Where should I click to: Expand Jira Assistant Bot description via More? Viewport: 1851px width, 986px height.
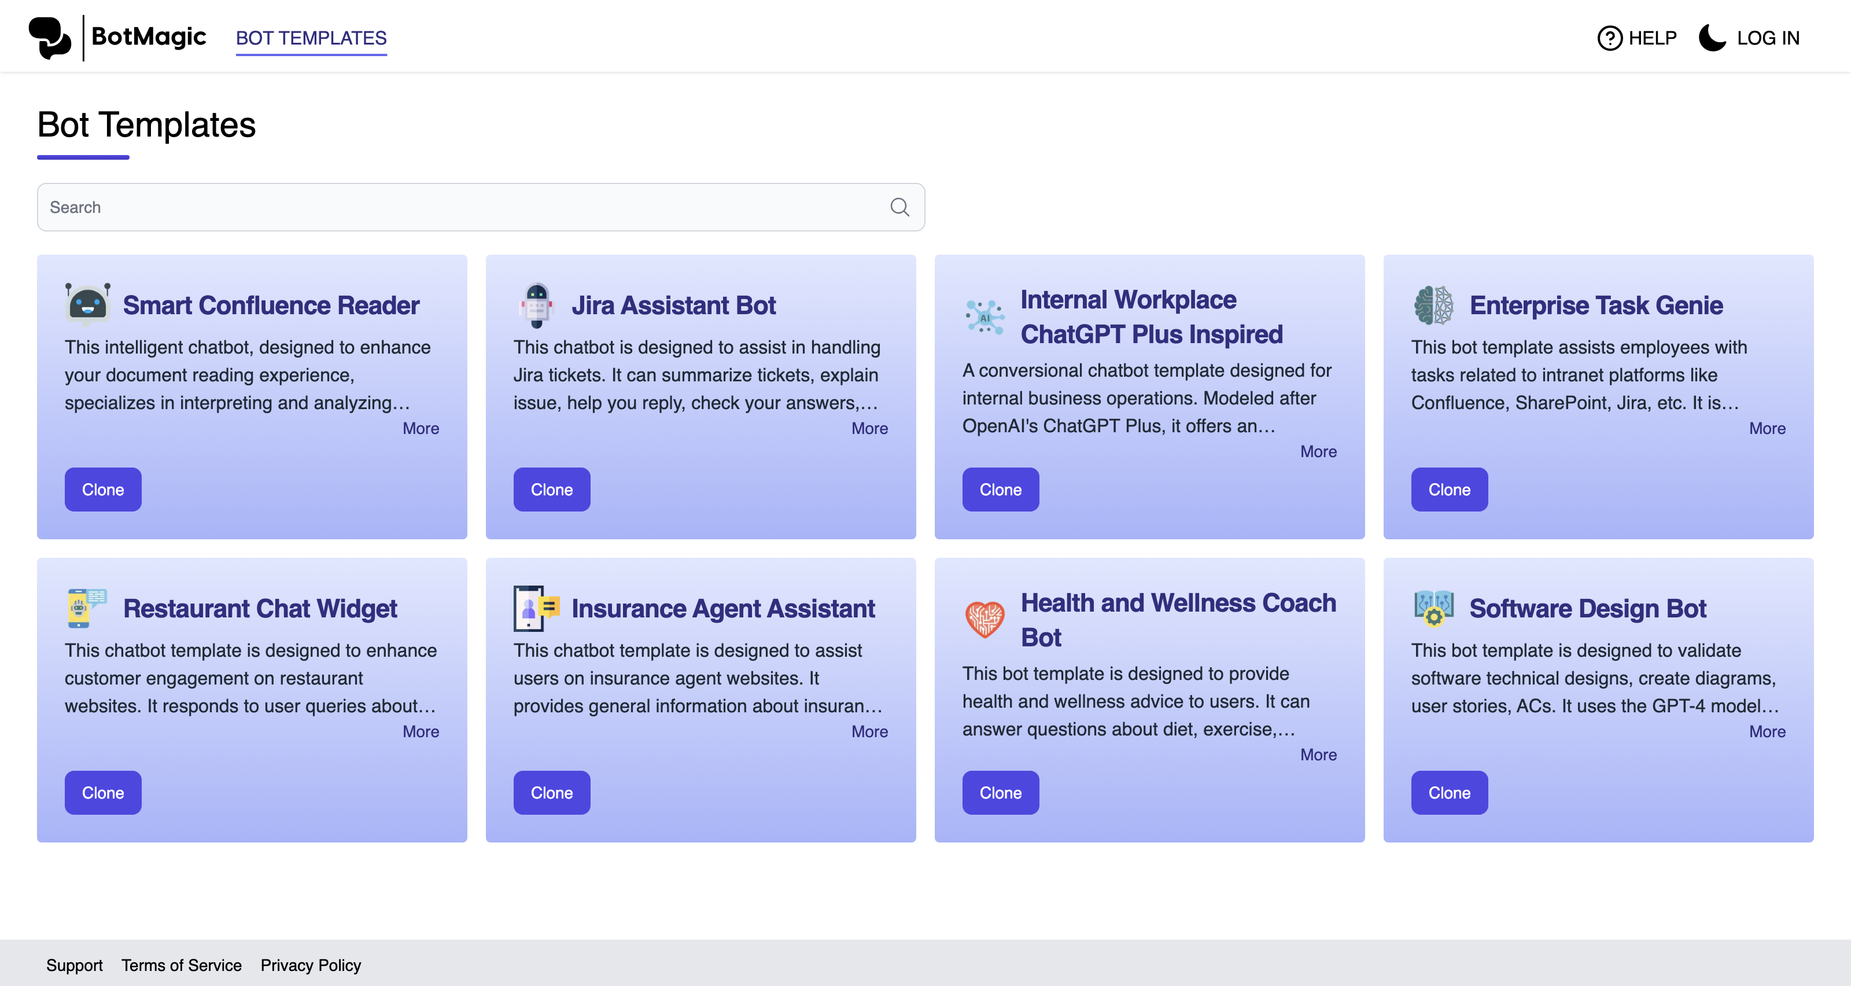point(869,428)
